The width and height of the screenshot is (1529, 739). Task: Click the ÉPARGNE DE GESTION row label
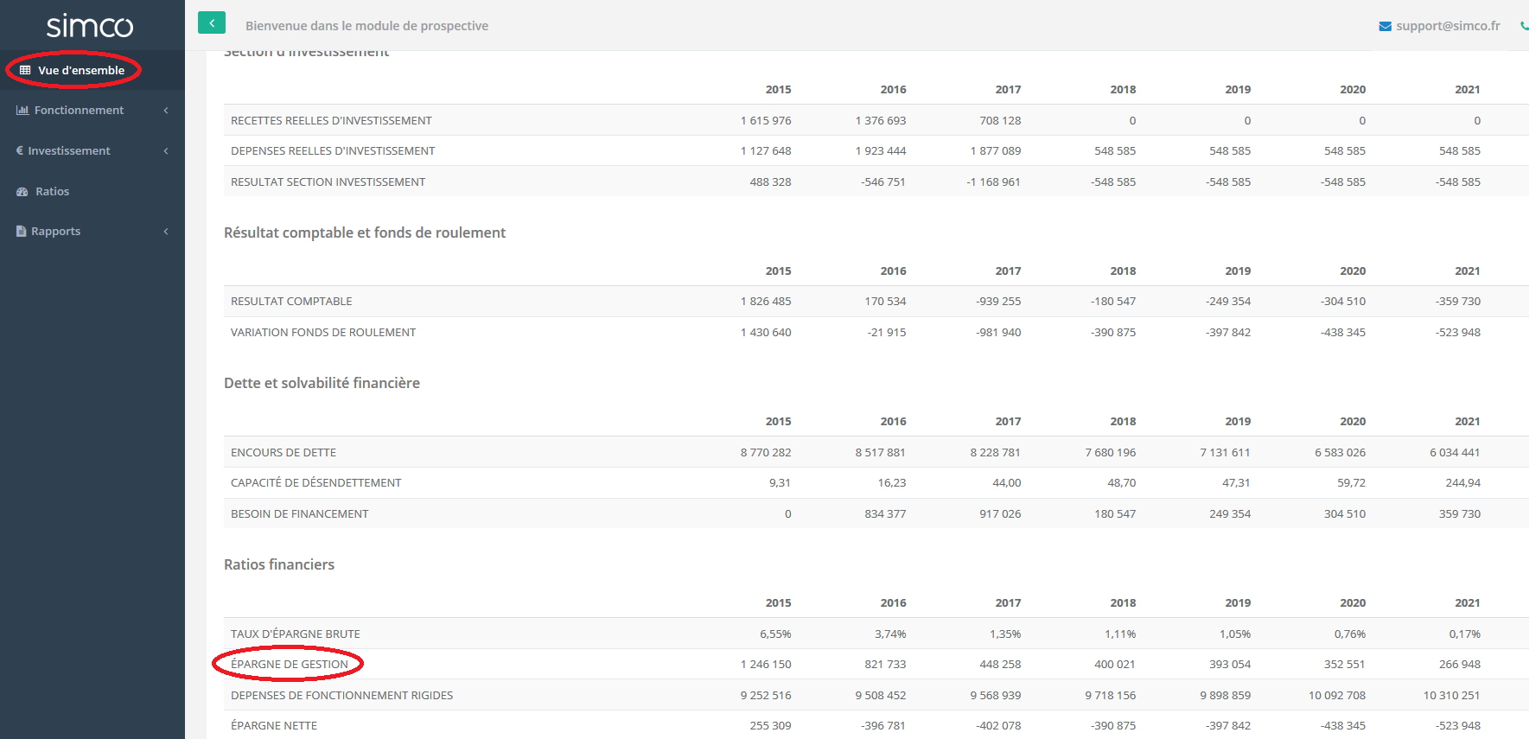pyautogui.click(x=290, y=664)
